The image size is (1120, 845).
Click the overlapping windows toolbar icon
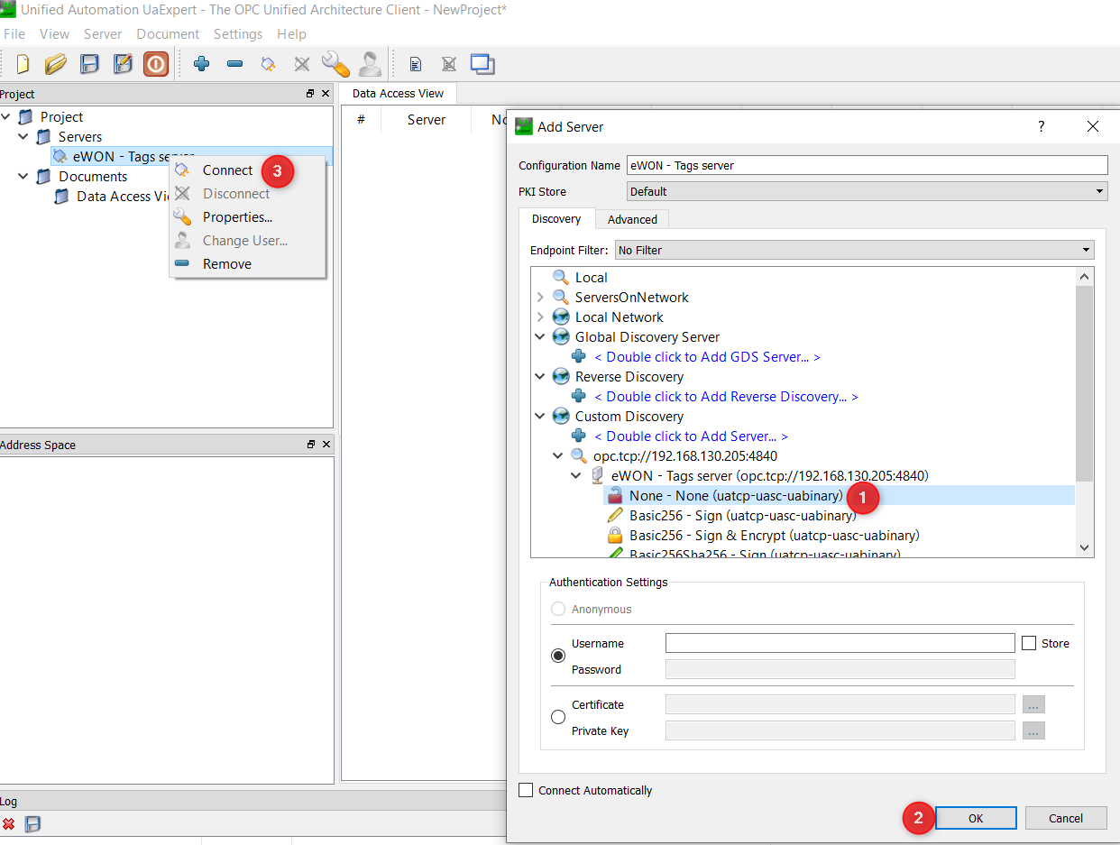[482, 64]
